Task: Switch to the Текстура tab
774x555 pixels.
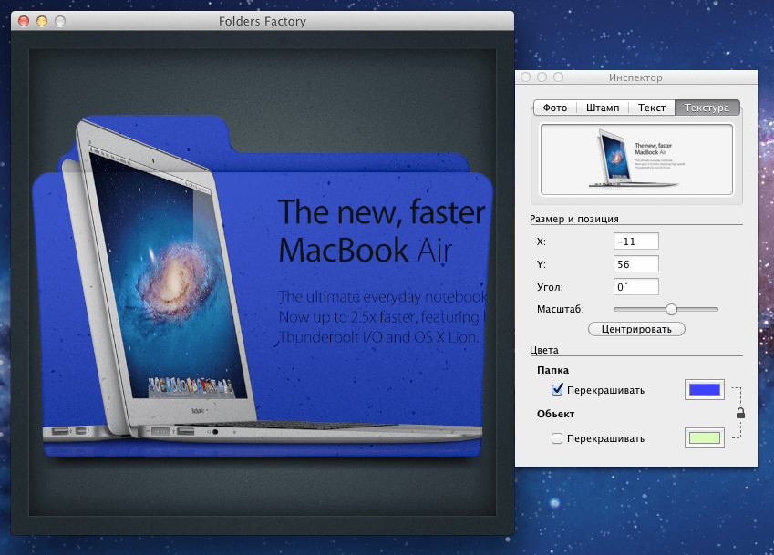Action: click(707, 107)
